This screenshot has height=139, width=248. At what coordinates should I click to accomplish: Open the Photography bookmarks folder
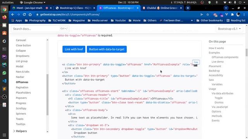35,20
